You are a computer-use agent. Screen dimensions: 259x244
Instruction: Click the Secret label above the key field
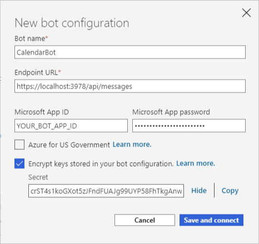38,177
